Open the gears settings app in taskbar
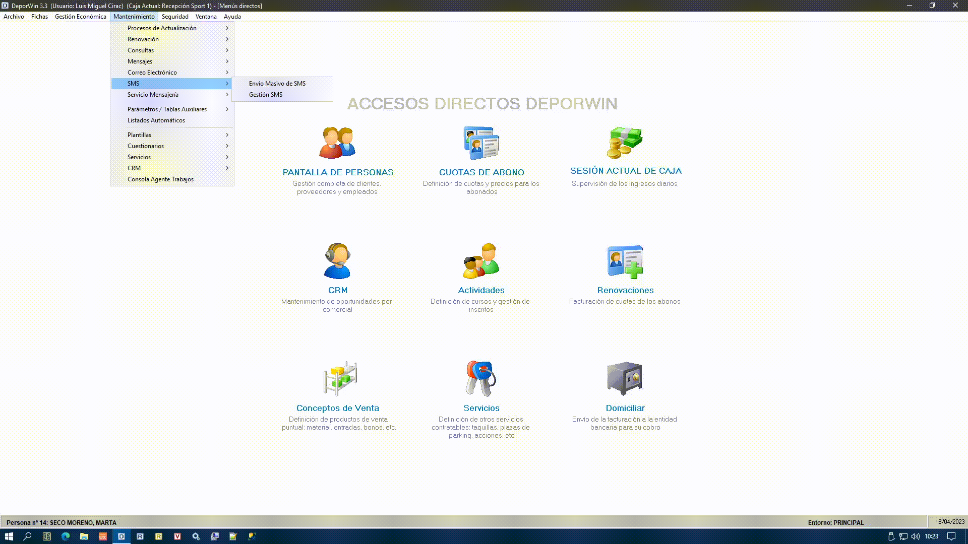Screen dimensions: 968x544 (x=196, y=536)
